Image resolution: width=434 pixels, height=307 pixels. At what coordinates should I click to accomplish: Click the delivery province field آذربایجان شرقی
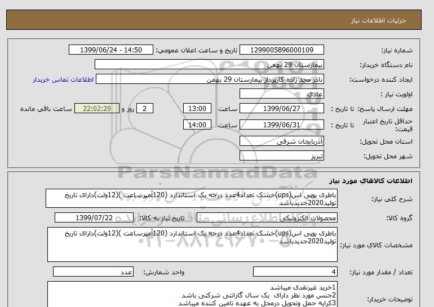(281, 141)
